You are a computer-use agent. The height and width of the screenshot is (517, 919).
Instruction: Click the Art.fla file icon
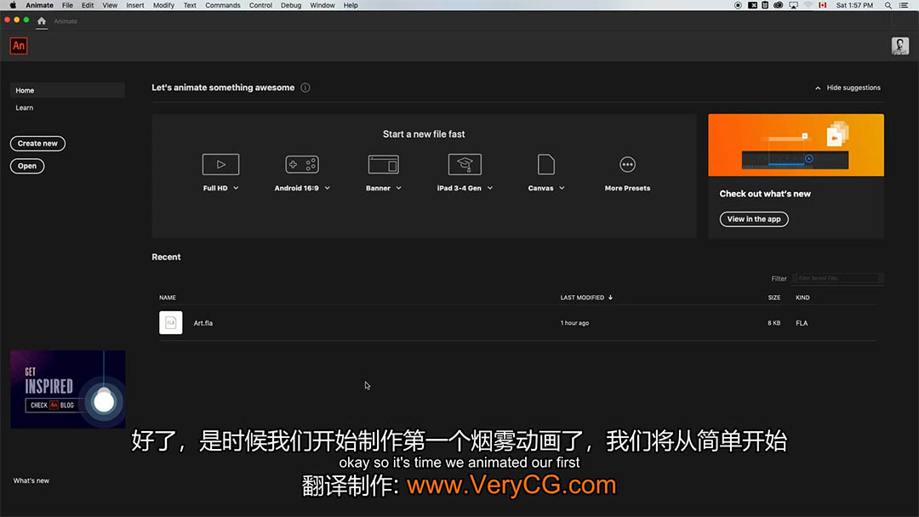tap(170, 322)
